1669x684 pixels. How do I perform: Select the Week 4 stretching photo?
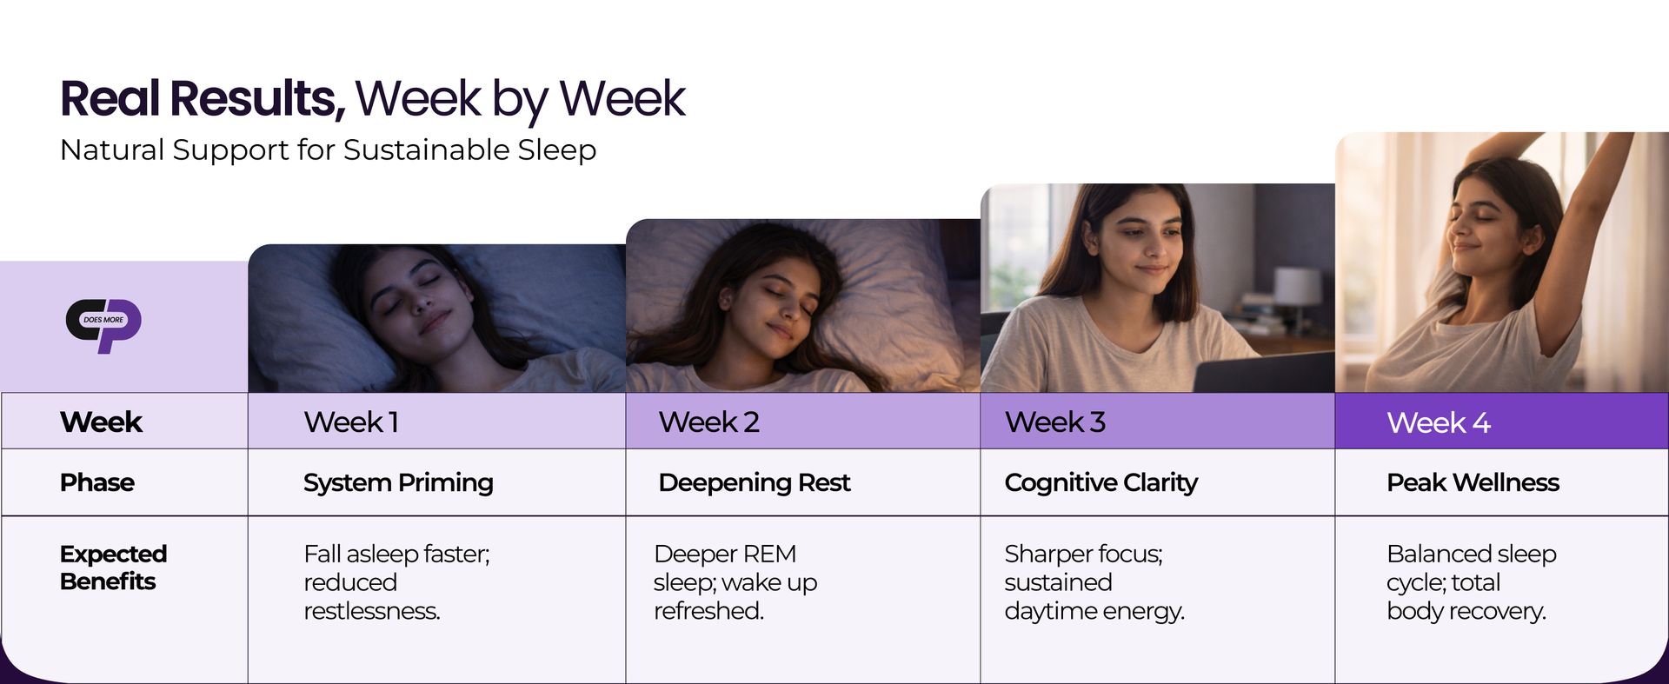1502,262
